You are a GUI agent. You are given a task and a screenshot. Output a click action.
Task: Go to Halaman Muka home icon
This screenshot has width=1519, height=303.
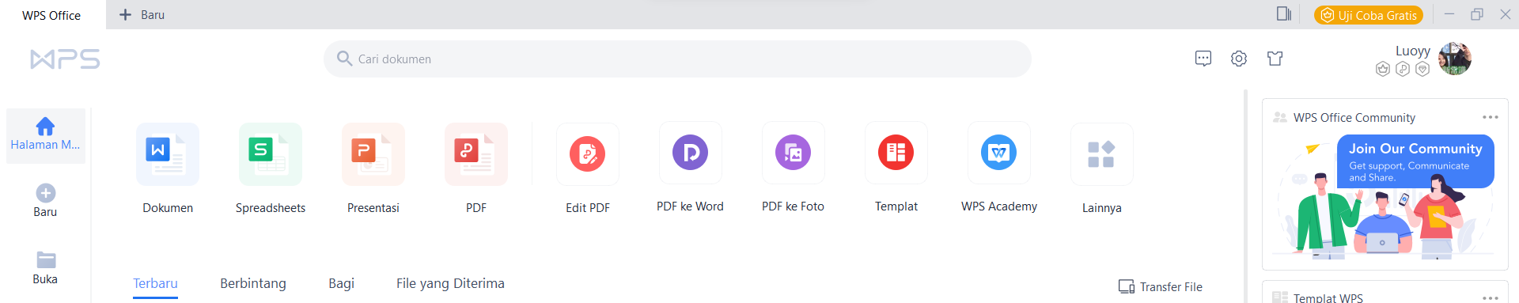tap(45, 126)
